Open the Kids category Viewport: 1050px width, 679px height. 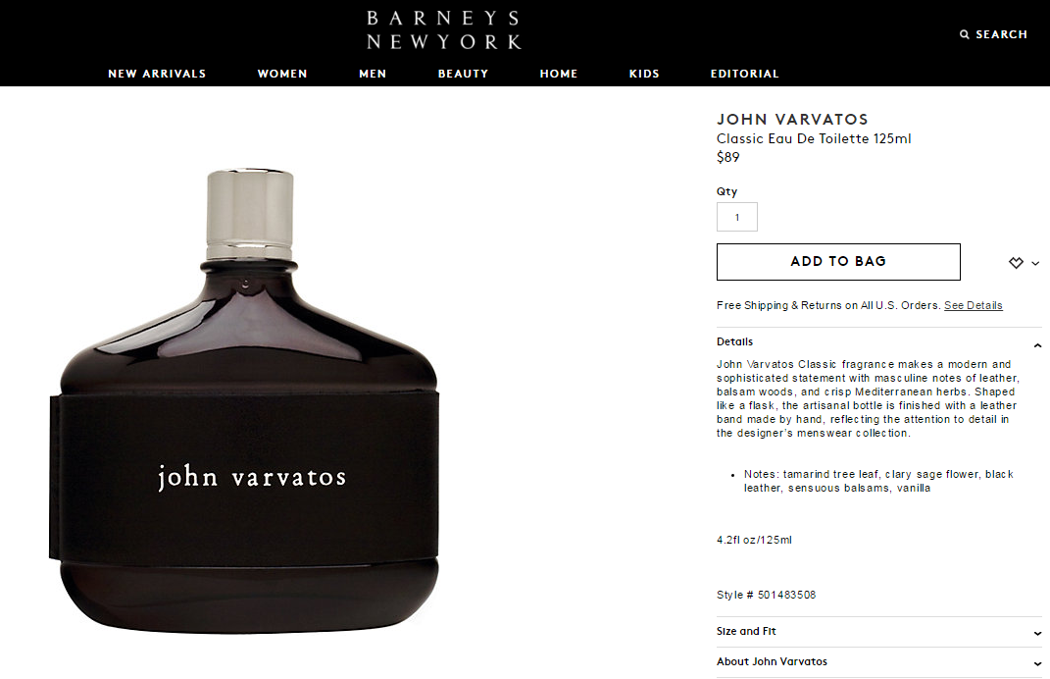(644, 74)
